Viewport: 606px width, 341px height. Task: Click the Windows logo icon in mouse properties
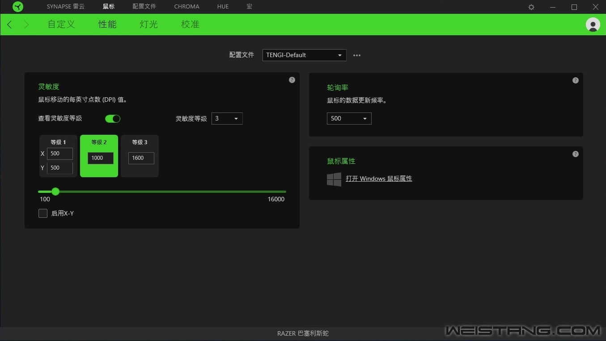334,179
